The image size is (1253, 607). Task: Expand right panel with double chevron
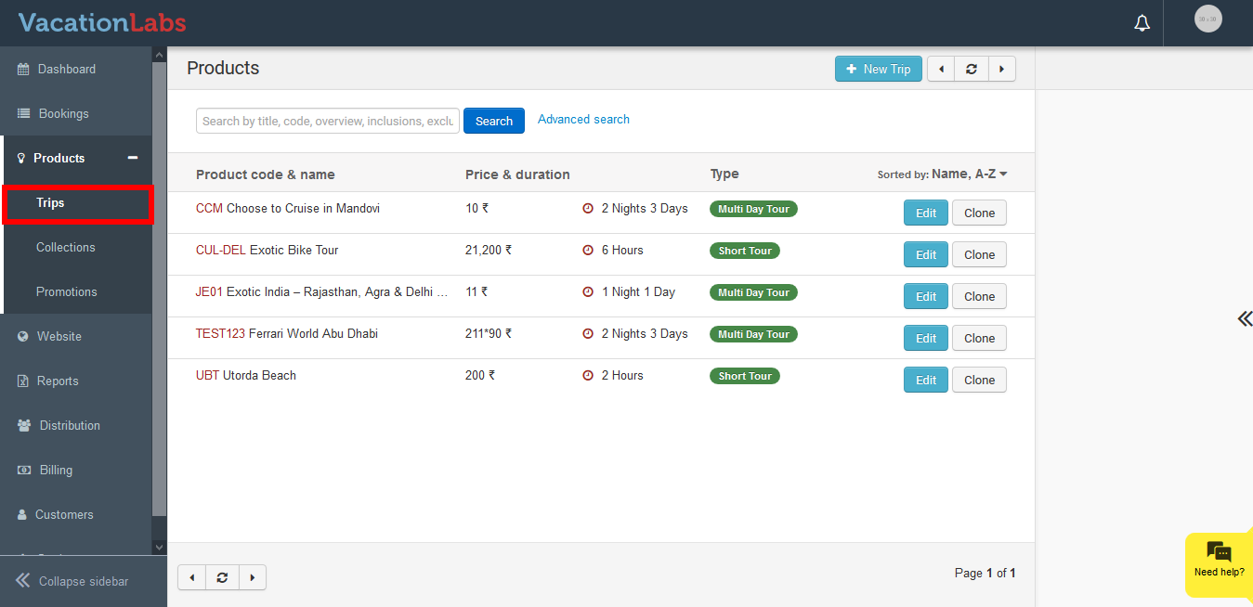(x=1244, y=319)
